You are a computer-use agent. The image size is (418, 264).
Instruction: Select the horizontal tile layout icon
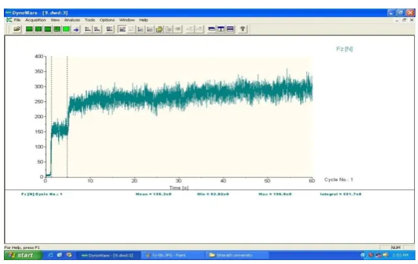coord(230,29)
